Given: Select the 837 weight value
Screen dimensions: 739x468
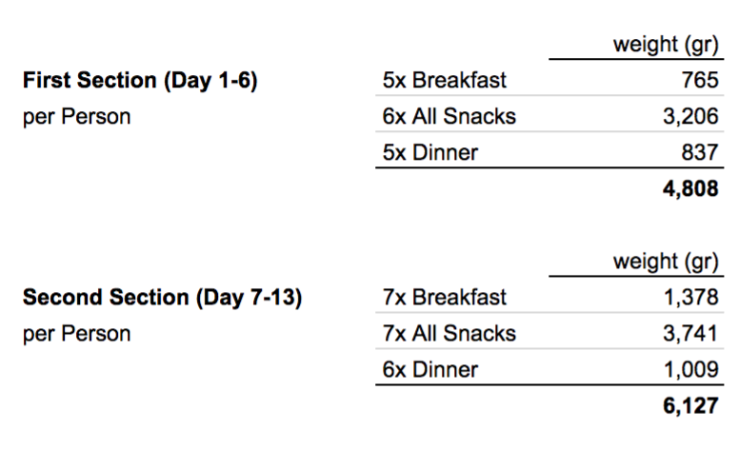Looking at the screenshot, I should pos(697,152).
